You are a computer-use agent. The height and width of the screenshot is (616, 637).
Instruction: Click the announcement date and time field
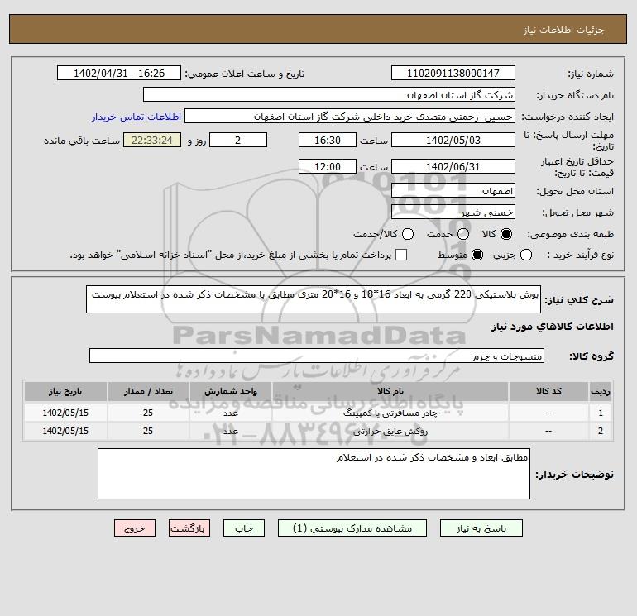pyautogui.click(x=119, y=73)
